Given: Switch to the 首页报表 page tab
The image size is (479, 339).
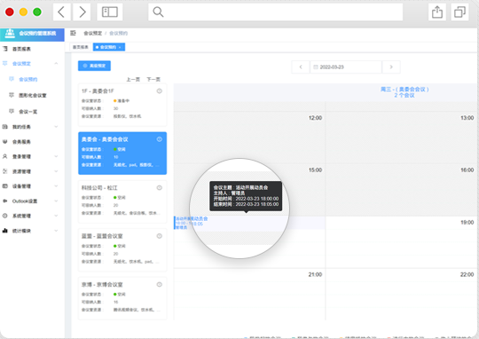Looking at the screenshot, I should point(81,47).
